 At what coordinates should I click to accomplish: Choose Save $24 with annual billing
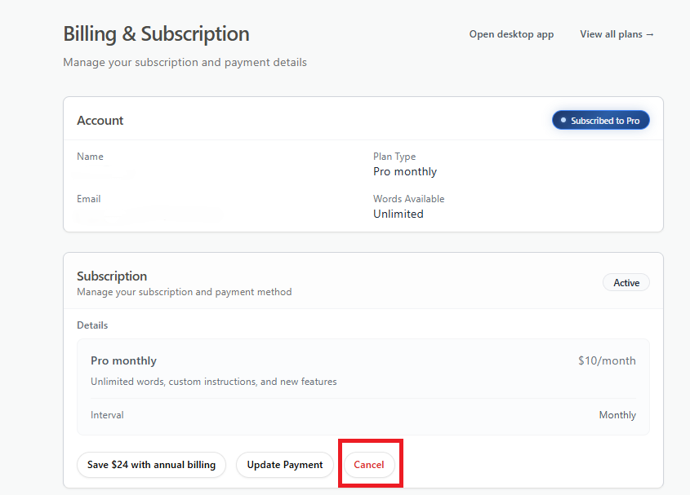coord(151,465)
